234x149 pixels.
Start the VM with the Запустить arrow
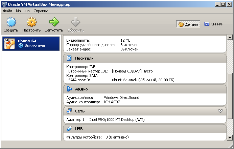pos(54,22)
